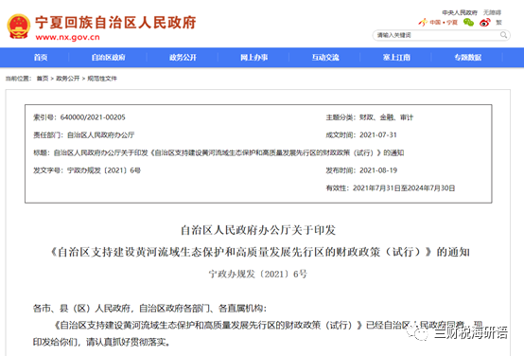Open the 政务公开 navigation tab
This screenshot has width=524, height=356.
[183, 58]
